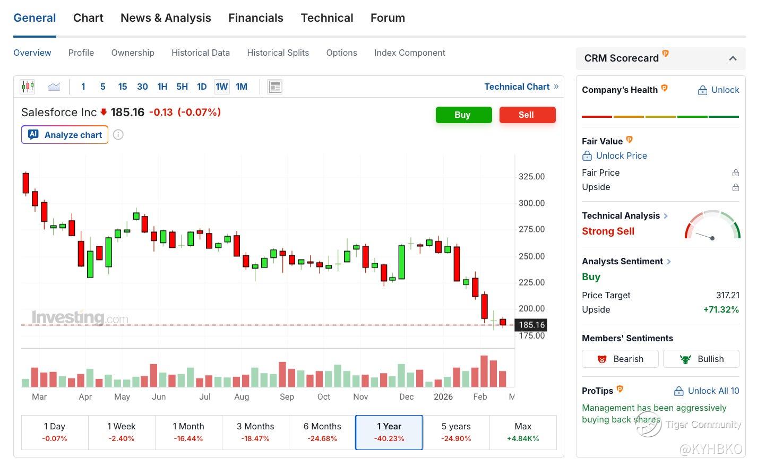Screen dimensions: 757x466
Task: Set chart interval to 1W
Action: click(x=222, y=87)
